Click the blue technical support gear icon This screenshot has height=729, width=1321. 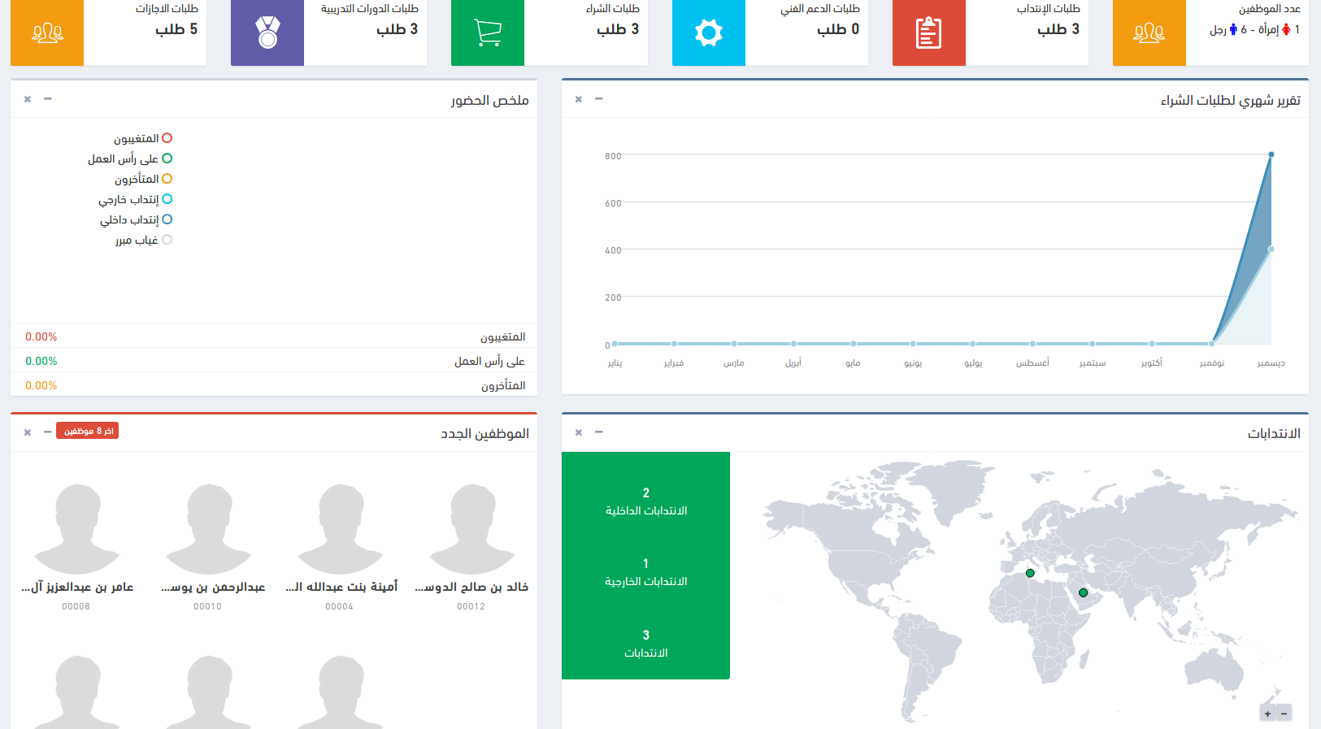708,33
